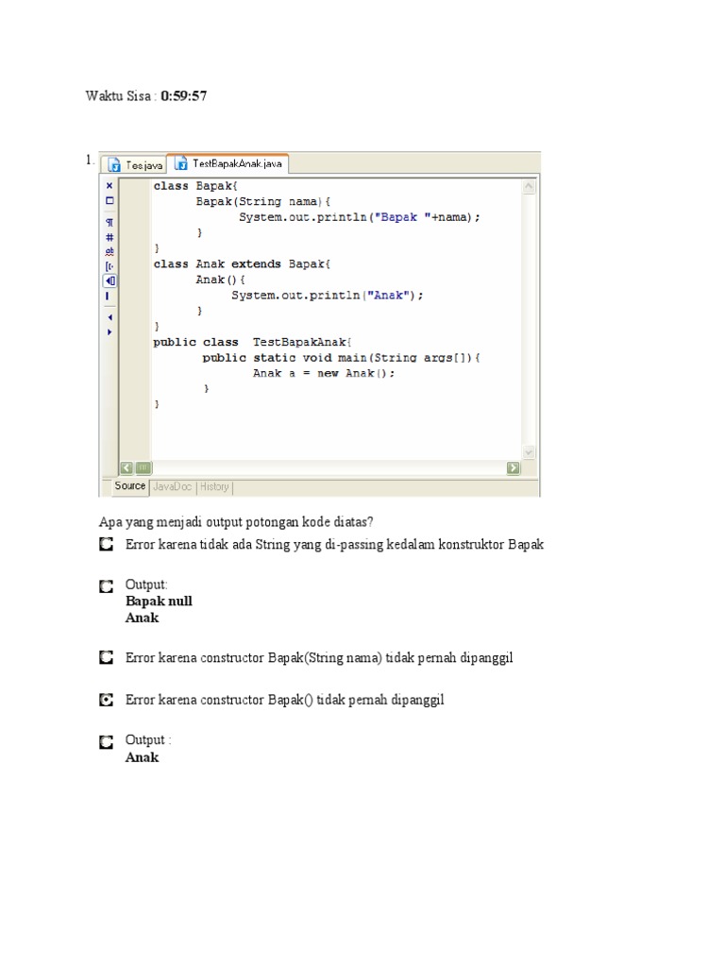Choose 'Error karena constructor Bapak() tidak pernah dipanggil'
Image resolution: width=725 pixels, height=967 pixels.
[x=106, y=700]
